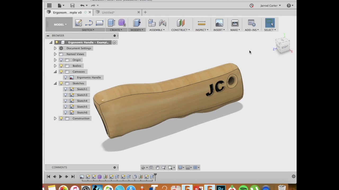Screen dimensions: 339x190
Task: Jump to the end of timeline
Action: pos(73,177)
